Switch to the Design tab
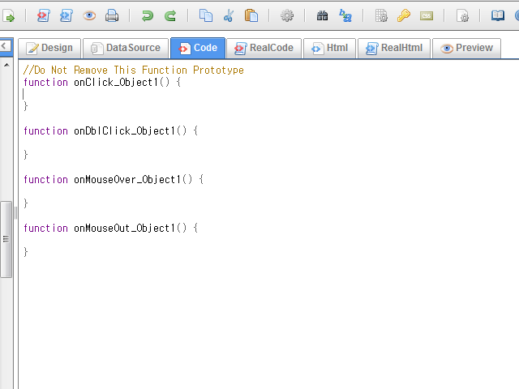 pos(49,48)
